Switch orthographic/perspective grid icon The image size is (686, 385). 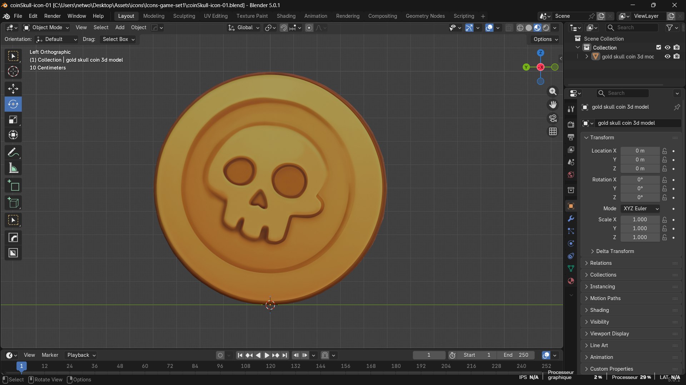553,132
